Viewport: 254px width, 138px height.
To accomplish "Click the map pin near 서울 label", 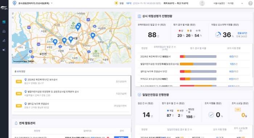I will [71, 40].
